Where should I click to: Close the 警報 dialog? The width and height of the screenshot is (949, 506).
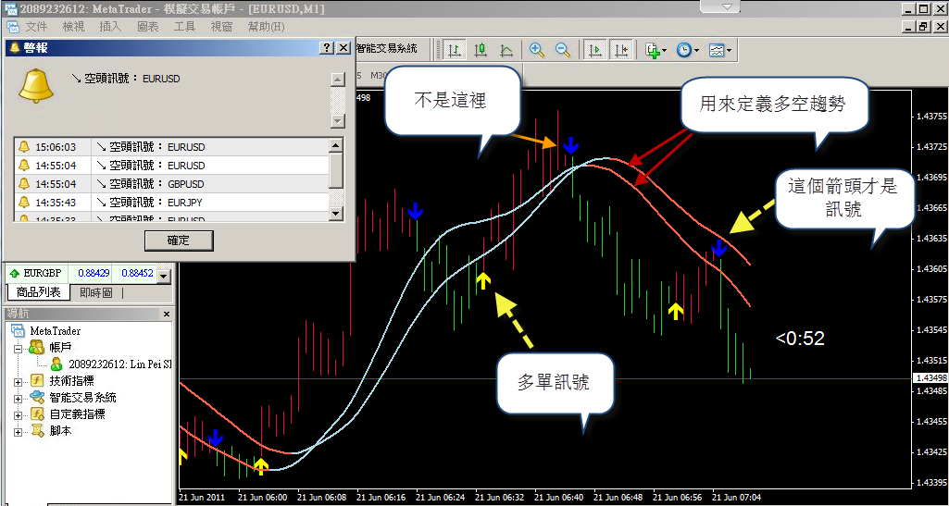[x=343, y=48]
